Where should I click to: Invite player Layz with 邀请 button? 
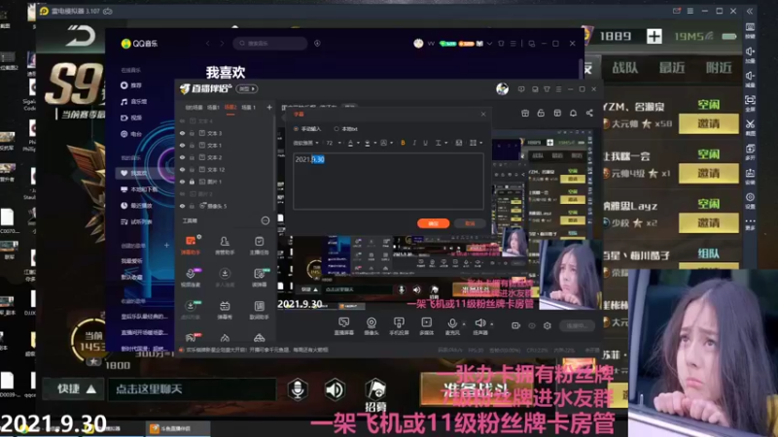coord(708,222)
